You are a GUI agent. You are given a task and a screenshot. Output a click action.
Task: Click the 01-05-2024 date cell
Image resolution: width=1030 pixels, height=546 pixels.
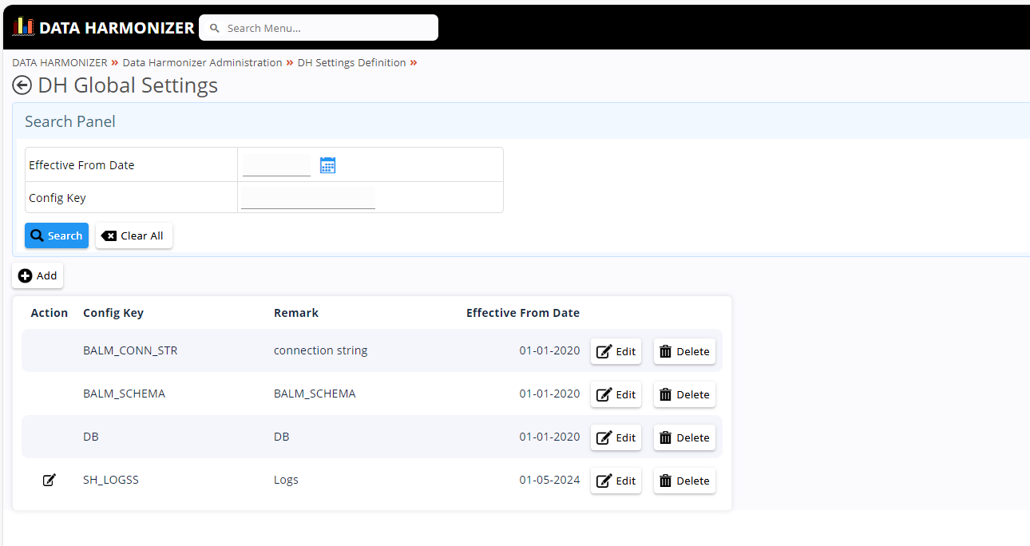[x=549, y=480]
